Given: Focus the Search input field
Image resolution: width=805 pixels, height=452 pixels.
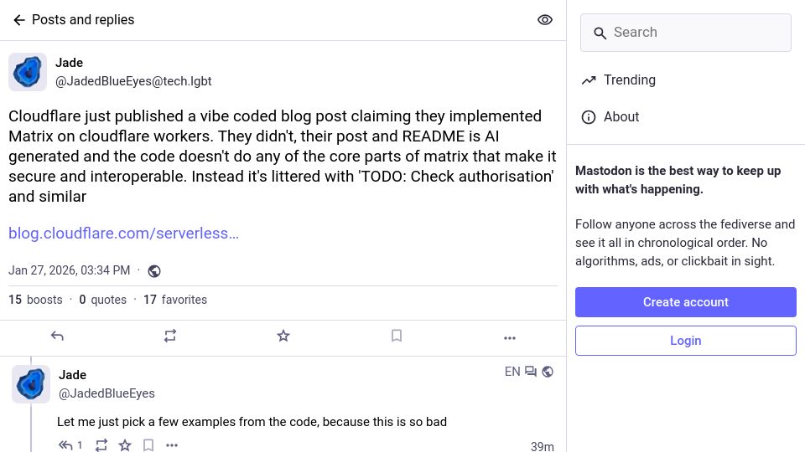Looking at the screenshot, I should point(686,33).
